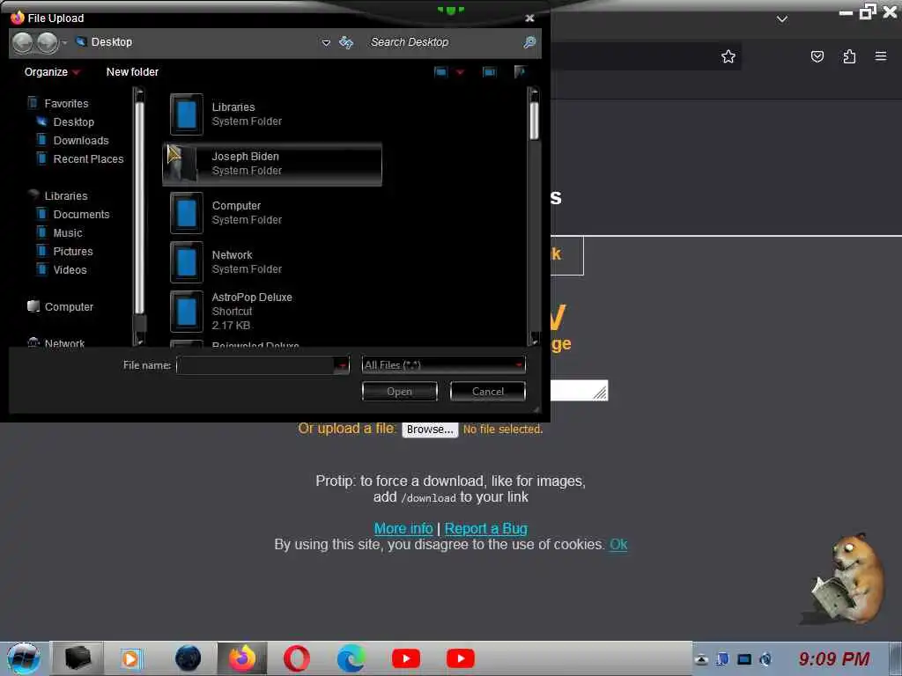Refresh the Desktop folder view
The image size is (902, 676).
(x=345, y=42)
